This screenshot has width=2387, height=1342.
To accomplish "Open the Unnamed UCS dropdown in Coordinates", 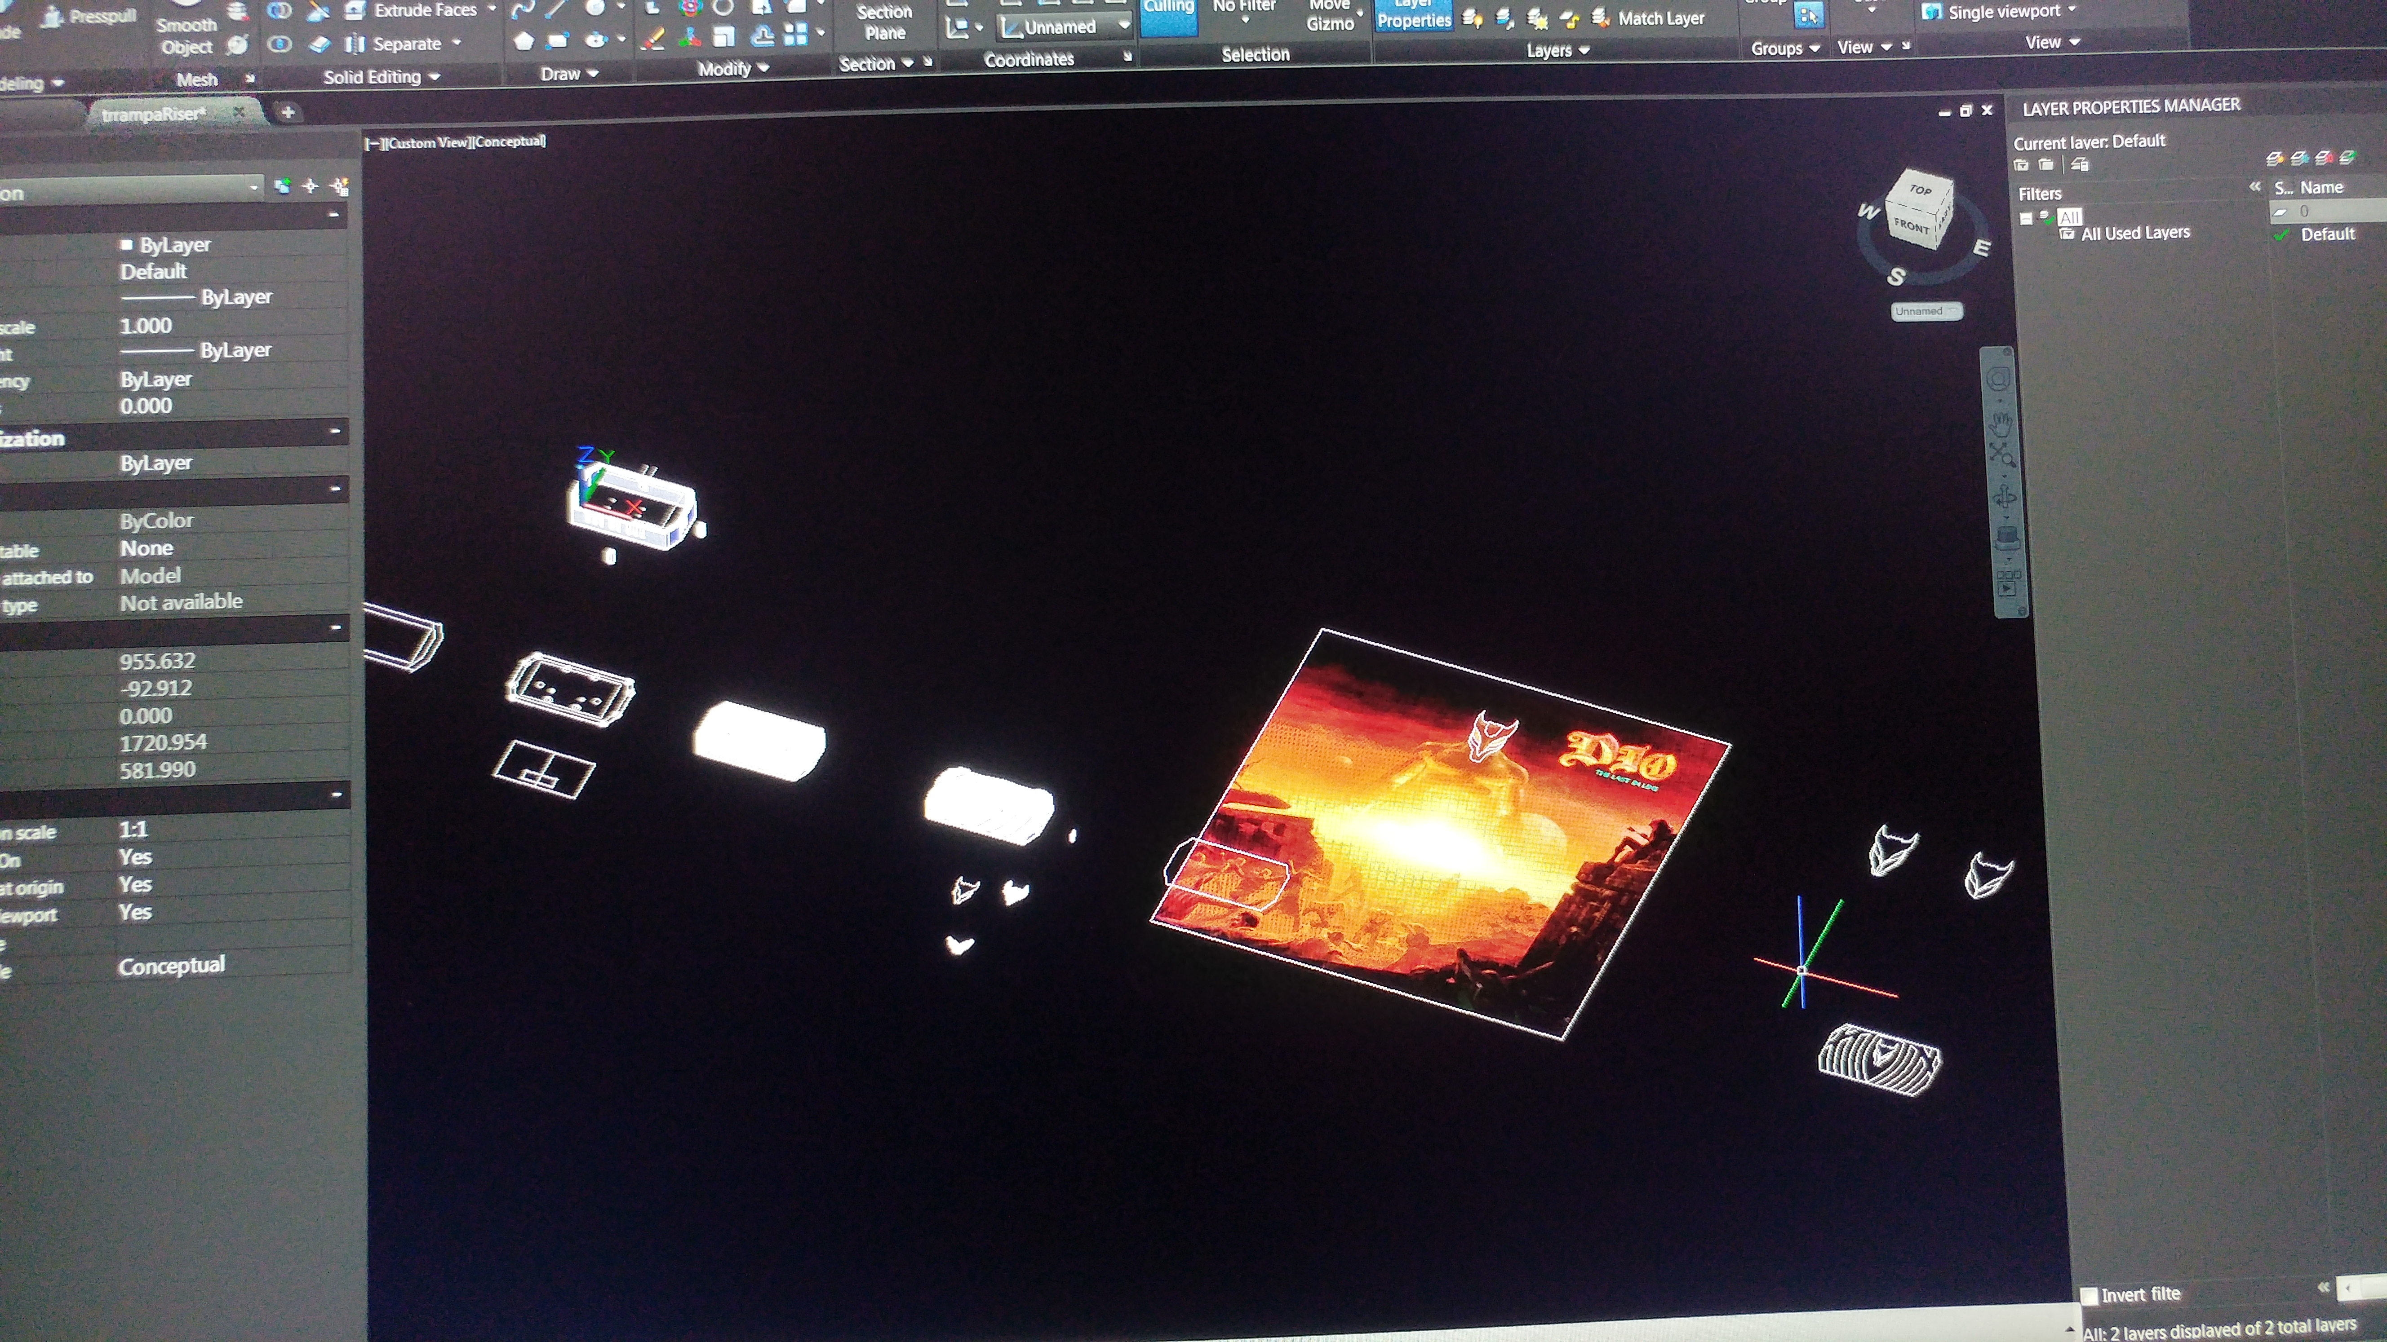I will [x=1064, y=28].
